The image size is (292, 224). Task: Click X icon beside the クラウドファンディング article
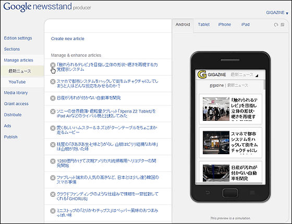[53, 194]
